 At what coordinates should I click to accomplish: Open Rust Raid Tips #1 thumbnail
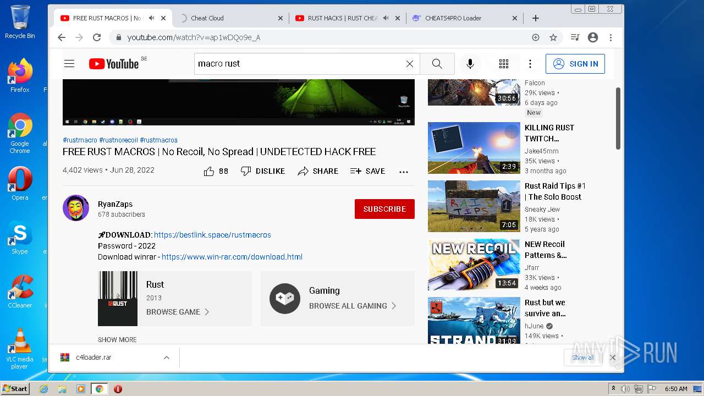coord(474,206)
